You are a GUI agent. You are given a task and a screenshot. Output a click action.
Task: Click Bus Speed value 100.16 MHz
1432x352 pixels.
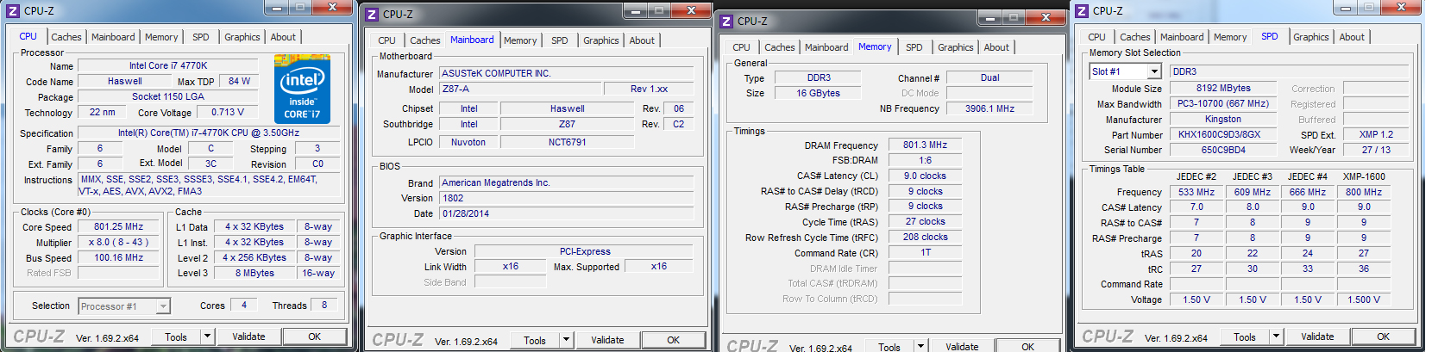click(119, 257)
